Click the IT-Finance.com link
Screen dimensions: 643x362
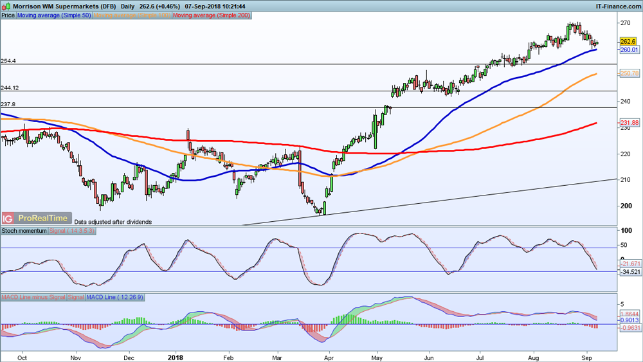[x=618, y=6]
